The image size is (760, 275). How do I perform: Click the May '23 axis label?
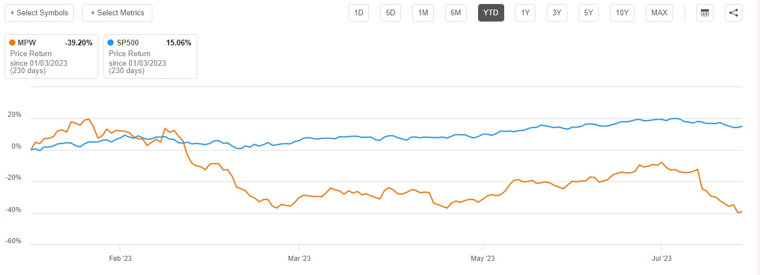483,259
